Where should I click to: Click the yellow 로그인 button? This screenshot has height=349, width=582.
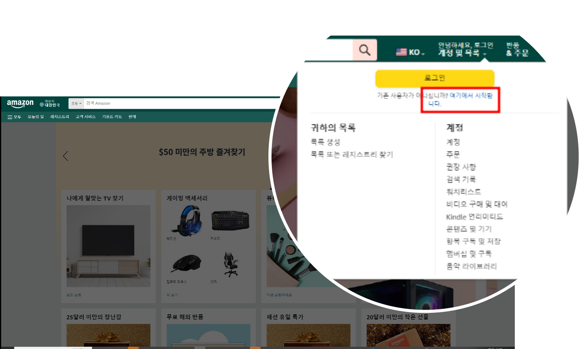point(434,78)
